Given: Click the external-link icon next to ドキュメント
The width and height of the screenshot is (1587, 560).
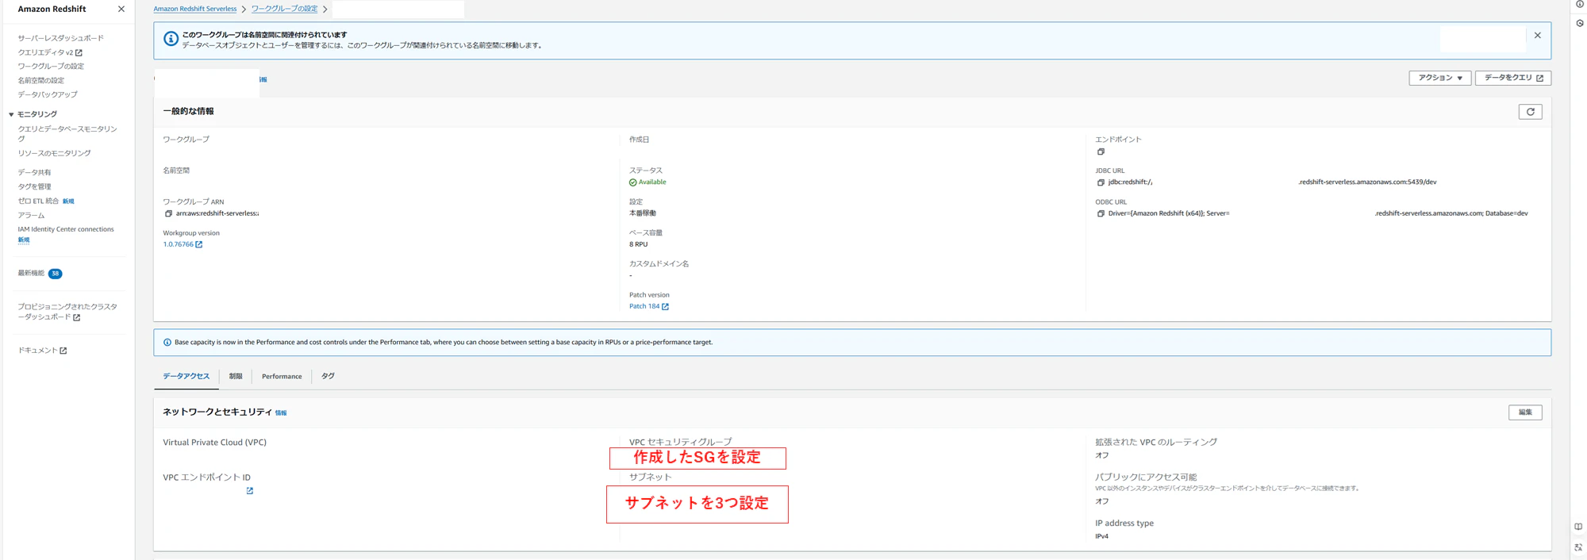Looking at the screenshot, I should 63,351.
